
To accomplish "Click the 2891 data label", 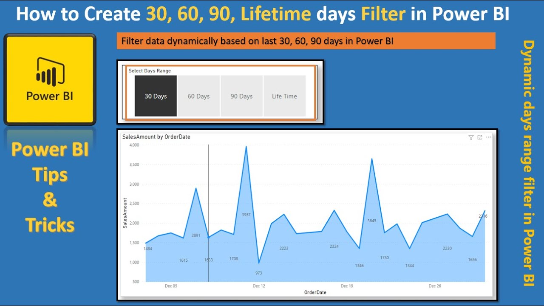I will [x=196, y=235].
